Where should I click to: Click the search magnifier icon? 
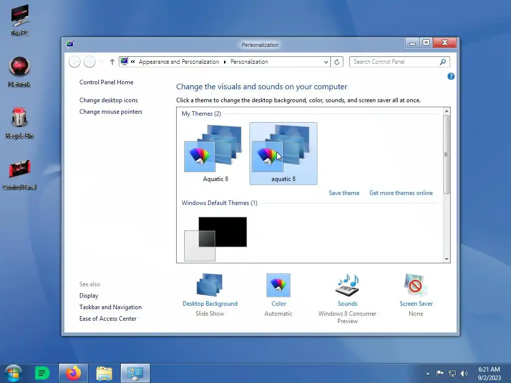(443, 61)
